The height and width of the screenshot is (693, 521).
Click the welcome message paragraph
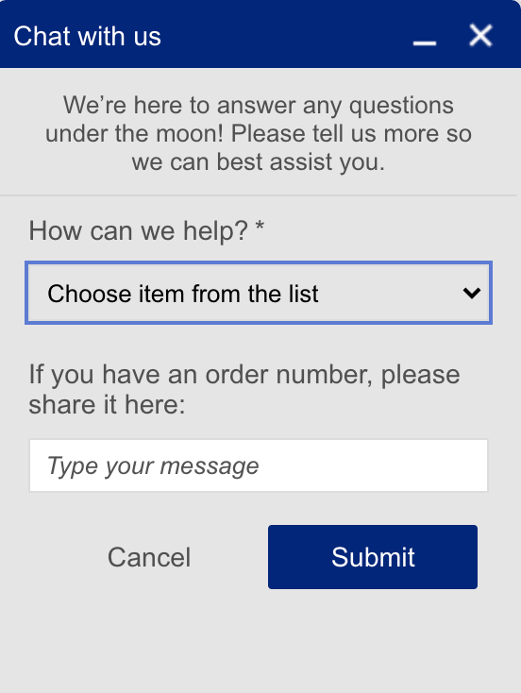click(259, 133)
